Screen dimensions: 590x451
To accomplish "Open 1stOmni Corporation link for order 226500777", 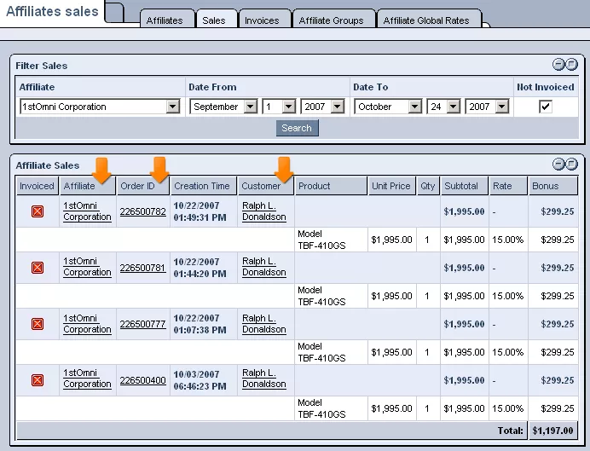I will (87, 324).
